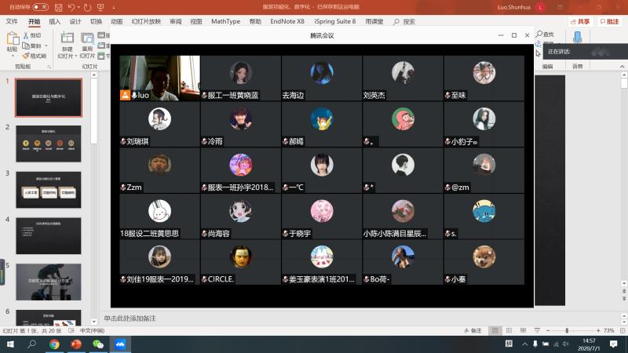Open the Clipboard pane launcher
Screen dimensions: 628x353
pos(50,67)
